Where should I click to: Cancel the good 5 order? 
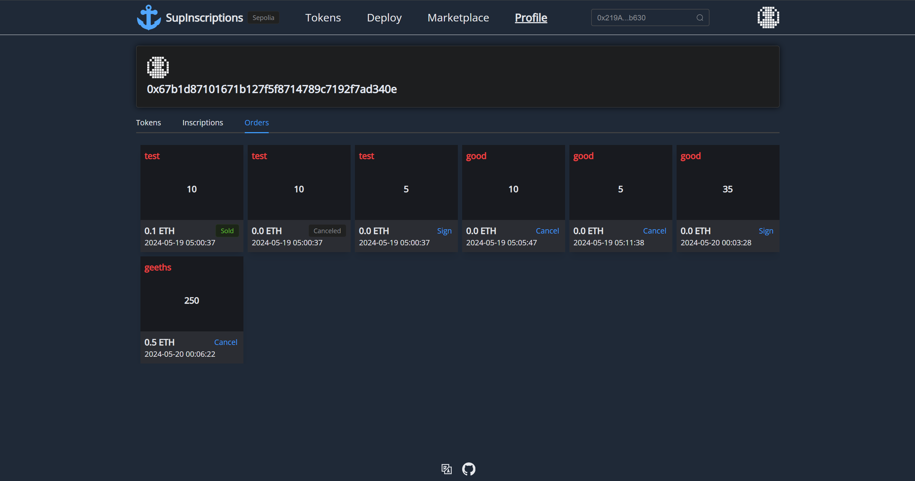(x=654, y=231)
